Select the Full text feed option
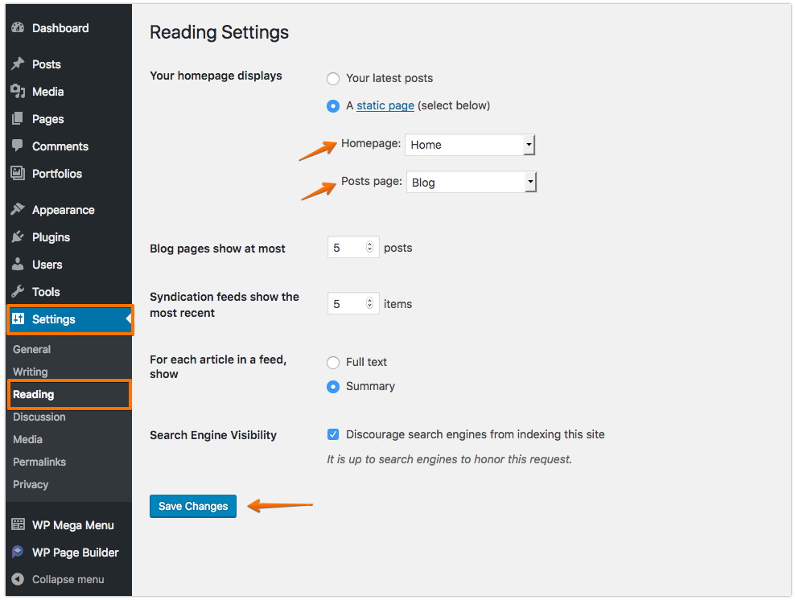795x600 pixels. point(333,362)
